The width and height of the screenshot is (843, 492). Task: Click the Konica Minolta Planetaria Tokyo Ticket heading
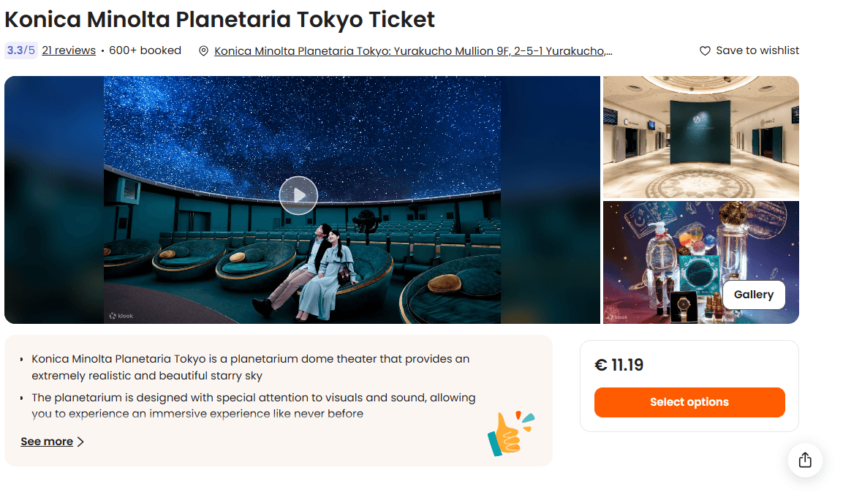[x=220, y=19]
